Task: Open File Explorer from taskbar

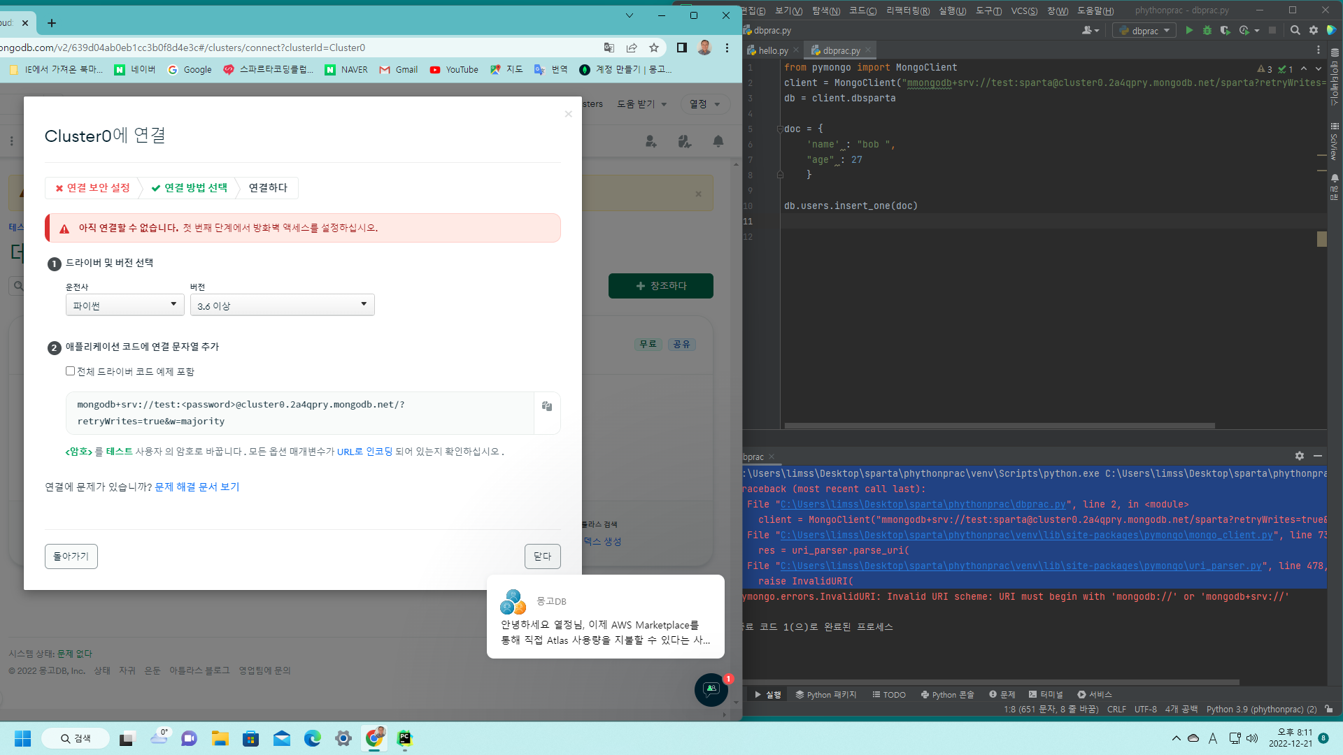Action: (x=220, y=738)
